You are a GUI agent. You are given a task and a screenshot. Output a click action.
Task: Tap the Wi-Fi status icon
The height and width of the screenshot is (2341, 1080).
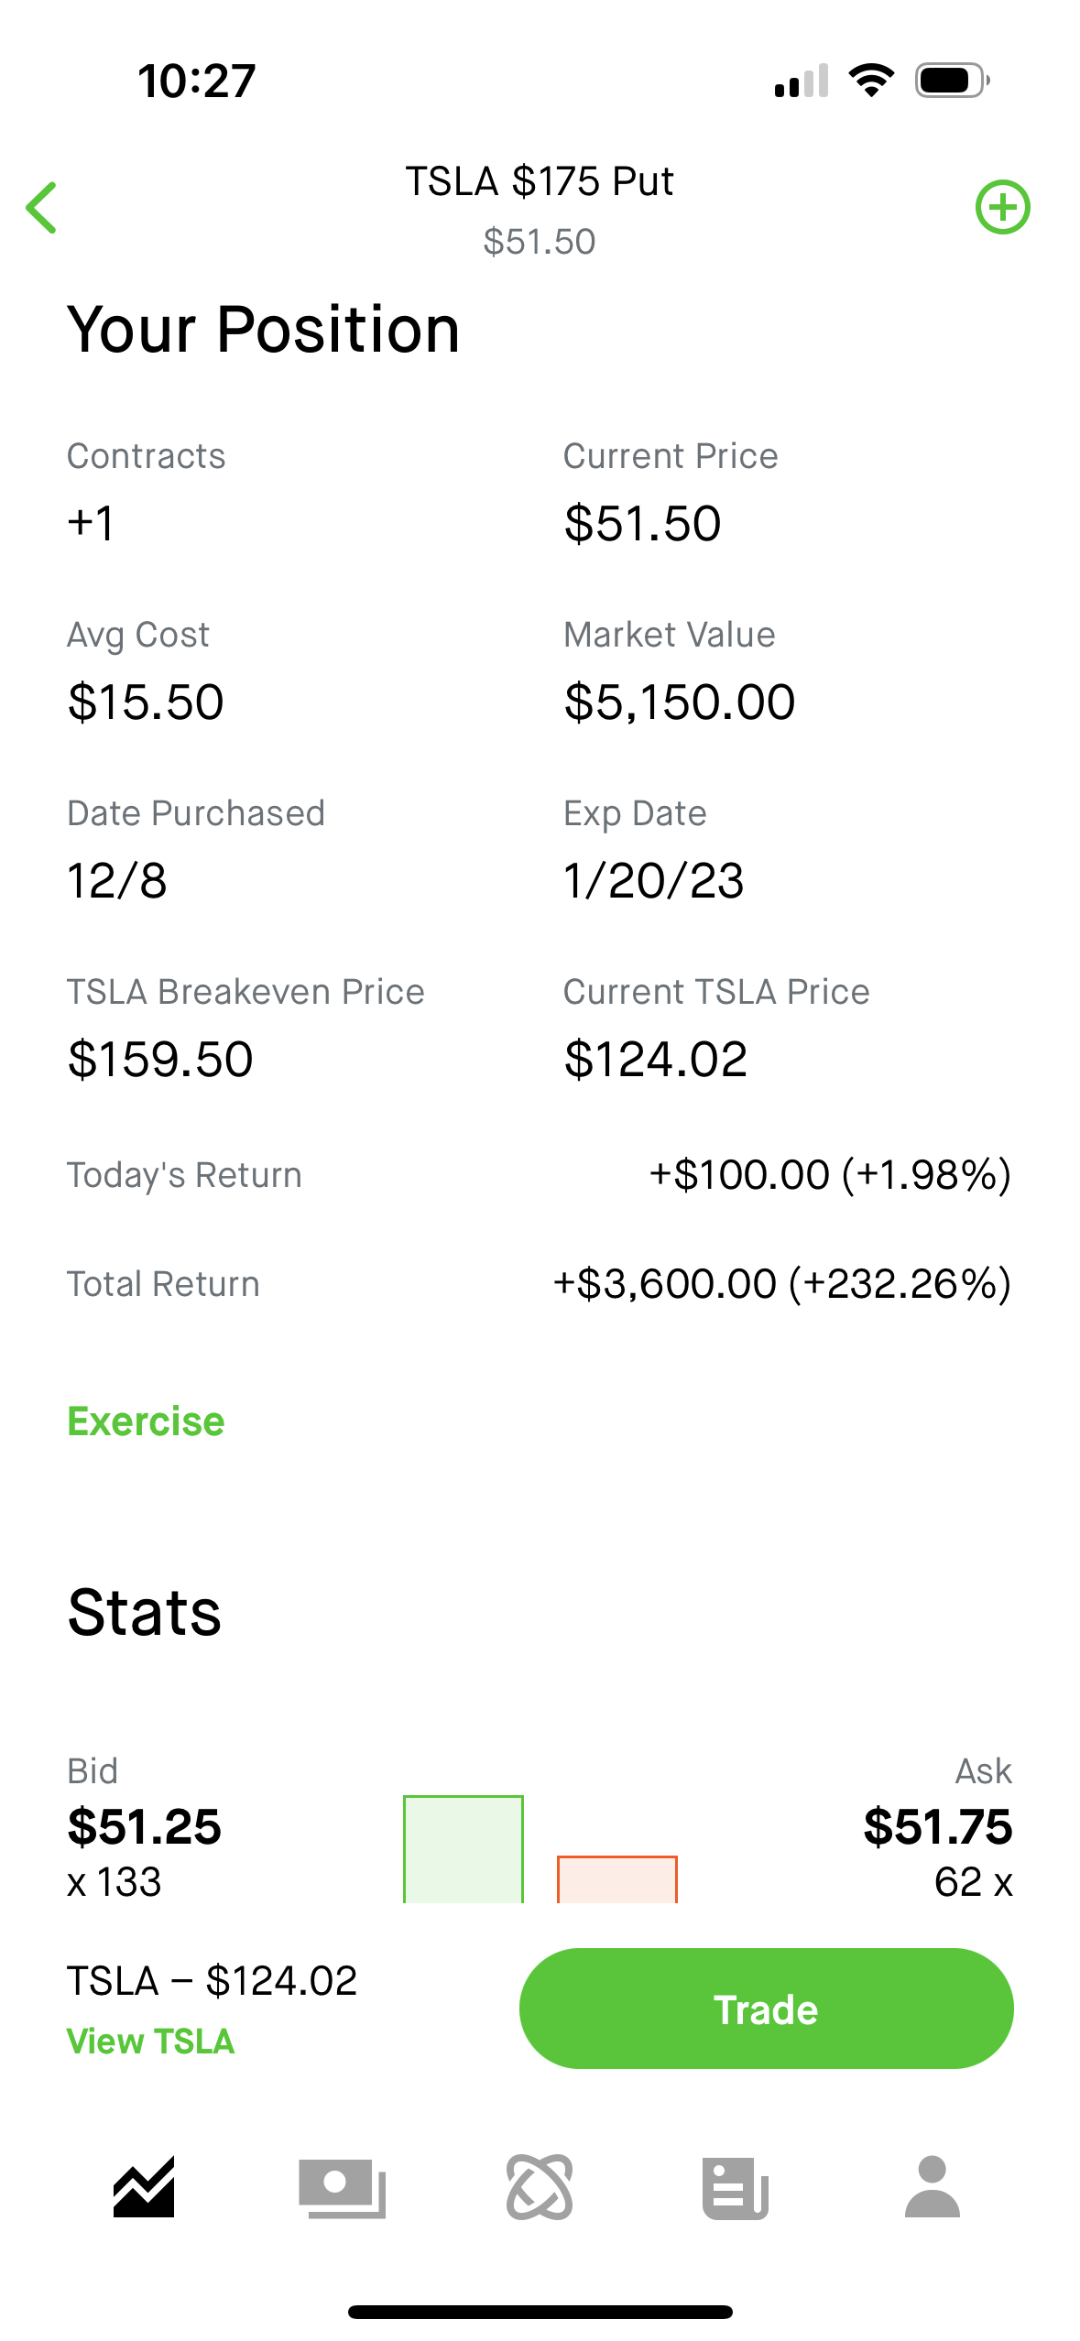[871, 81]
